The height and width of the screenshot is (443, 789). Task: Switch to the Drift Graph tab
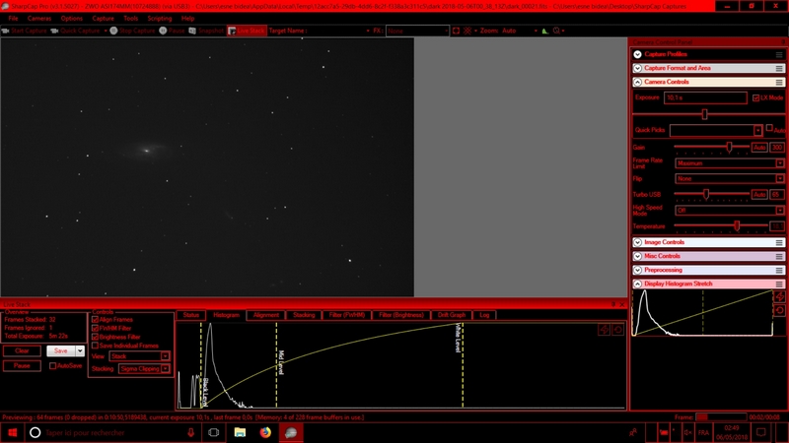pyautogui.click(x=452, y=315)
